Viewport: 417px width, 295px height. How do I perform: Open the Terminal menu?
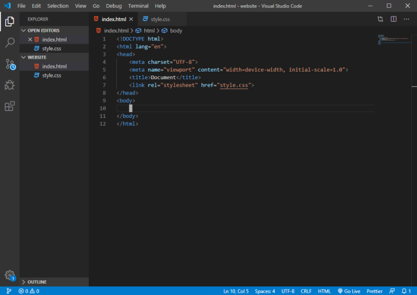point(138,6)
